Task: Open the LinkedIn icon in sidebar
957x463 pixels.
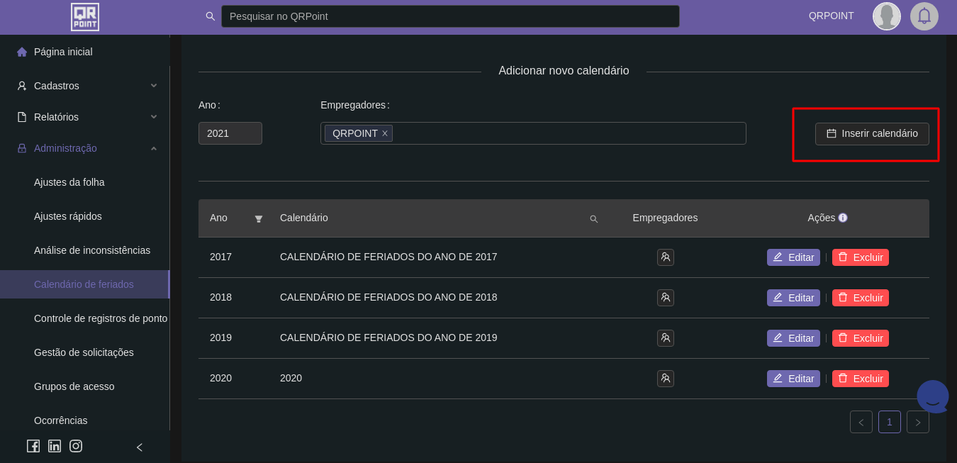Action: pos(55,446)
